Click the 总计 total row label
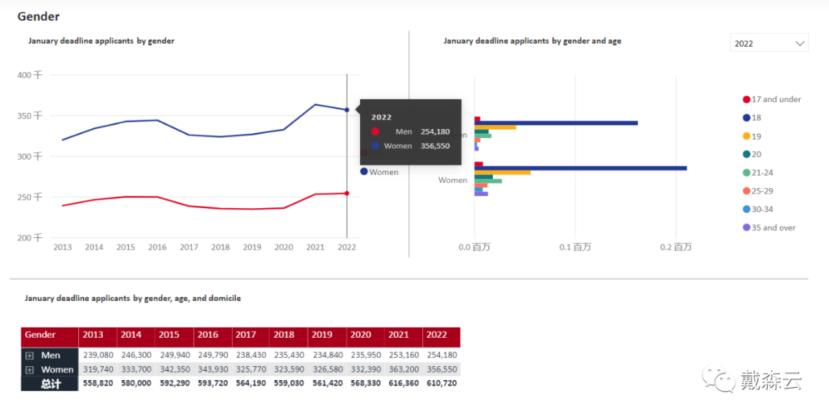Screen dimensions: 829x417 tap(51, 384)
